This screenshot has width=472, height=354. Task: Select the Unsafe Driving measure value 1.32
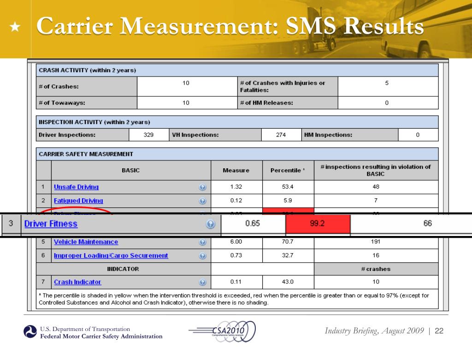coord(236,187)
